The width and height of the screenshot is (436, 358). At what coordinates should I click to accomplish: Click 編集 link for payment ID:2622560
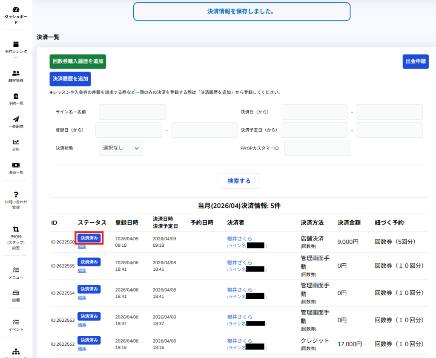click(x=82, y=247)
